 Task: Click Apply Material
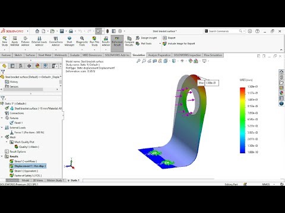point(15,41)
